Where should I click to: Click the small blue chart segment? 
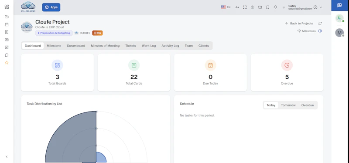pyautogui.click(x=100, y=158)
